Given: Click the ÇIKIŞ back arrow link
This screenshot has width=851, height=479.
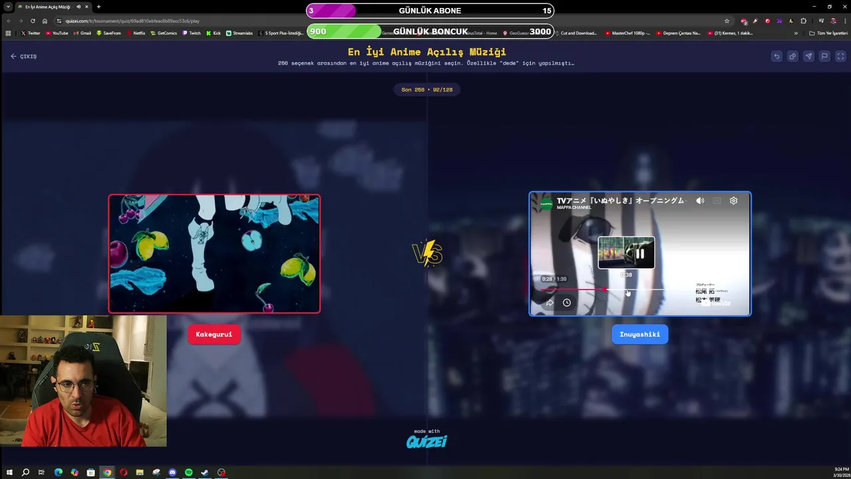Looking at the screenshot, I should [x=23, y=57].
